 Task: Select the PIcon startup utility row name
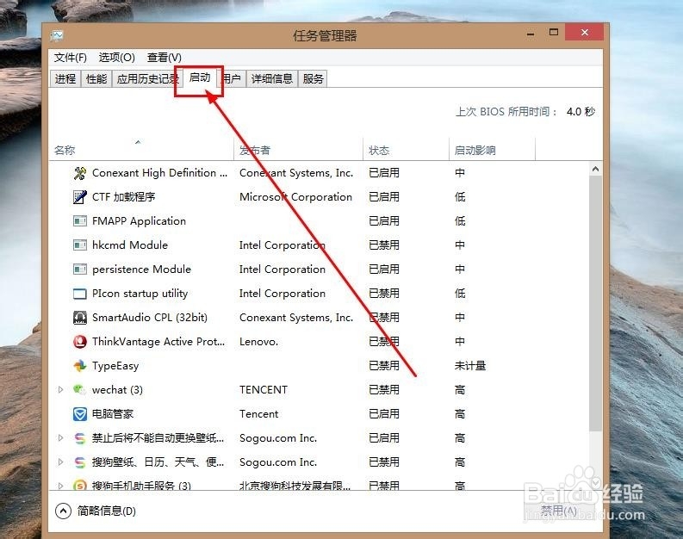pos(140,294)
